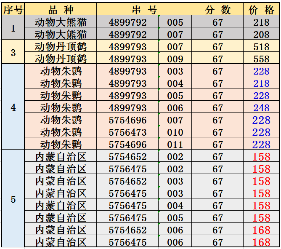Click the 009 serial suffix cell
Viewport: 281px width, 249px height.
coord(175,59)
